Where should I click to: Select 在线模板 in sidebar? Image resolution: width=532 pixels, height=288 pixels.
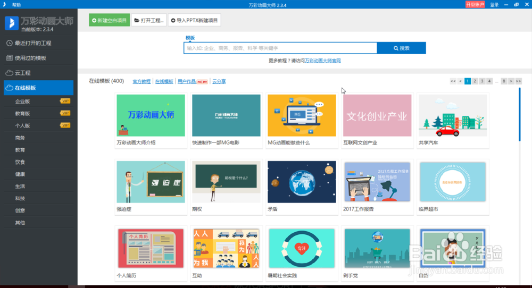(x=39, y=88)
